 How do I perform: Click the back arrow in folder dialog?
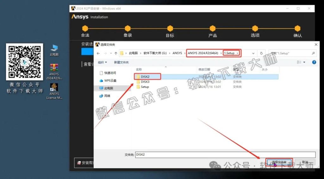[98, 53]
